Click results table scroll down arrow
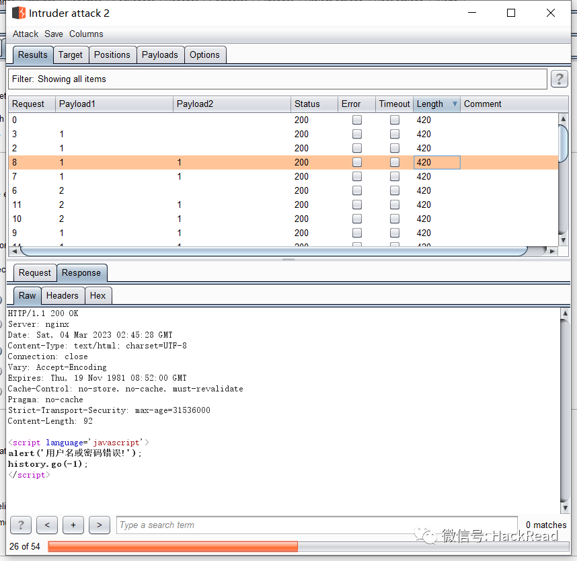The image size is (577, 561). point(563,240)
